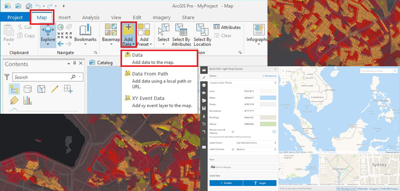Open the Bookmarks tool
400x191 pixels.
click(x=85, y=34)
